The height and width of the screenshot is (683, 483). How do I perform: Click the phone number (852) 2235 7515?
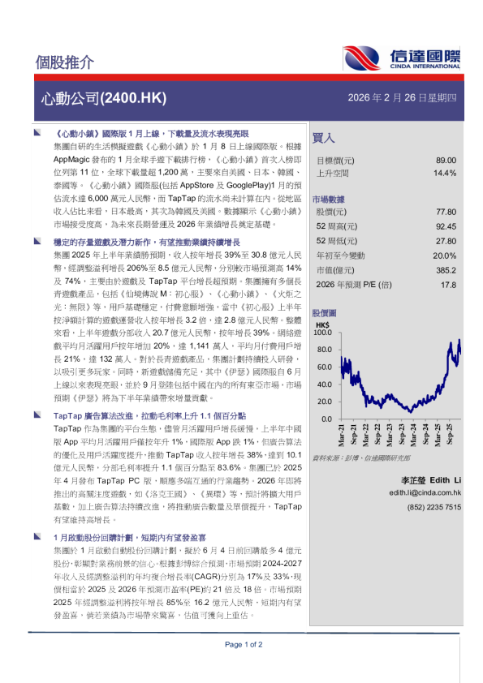coord(433,508)
